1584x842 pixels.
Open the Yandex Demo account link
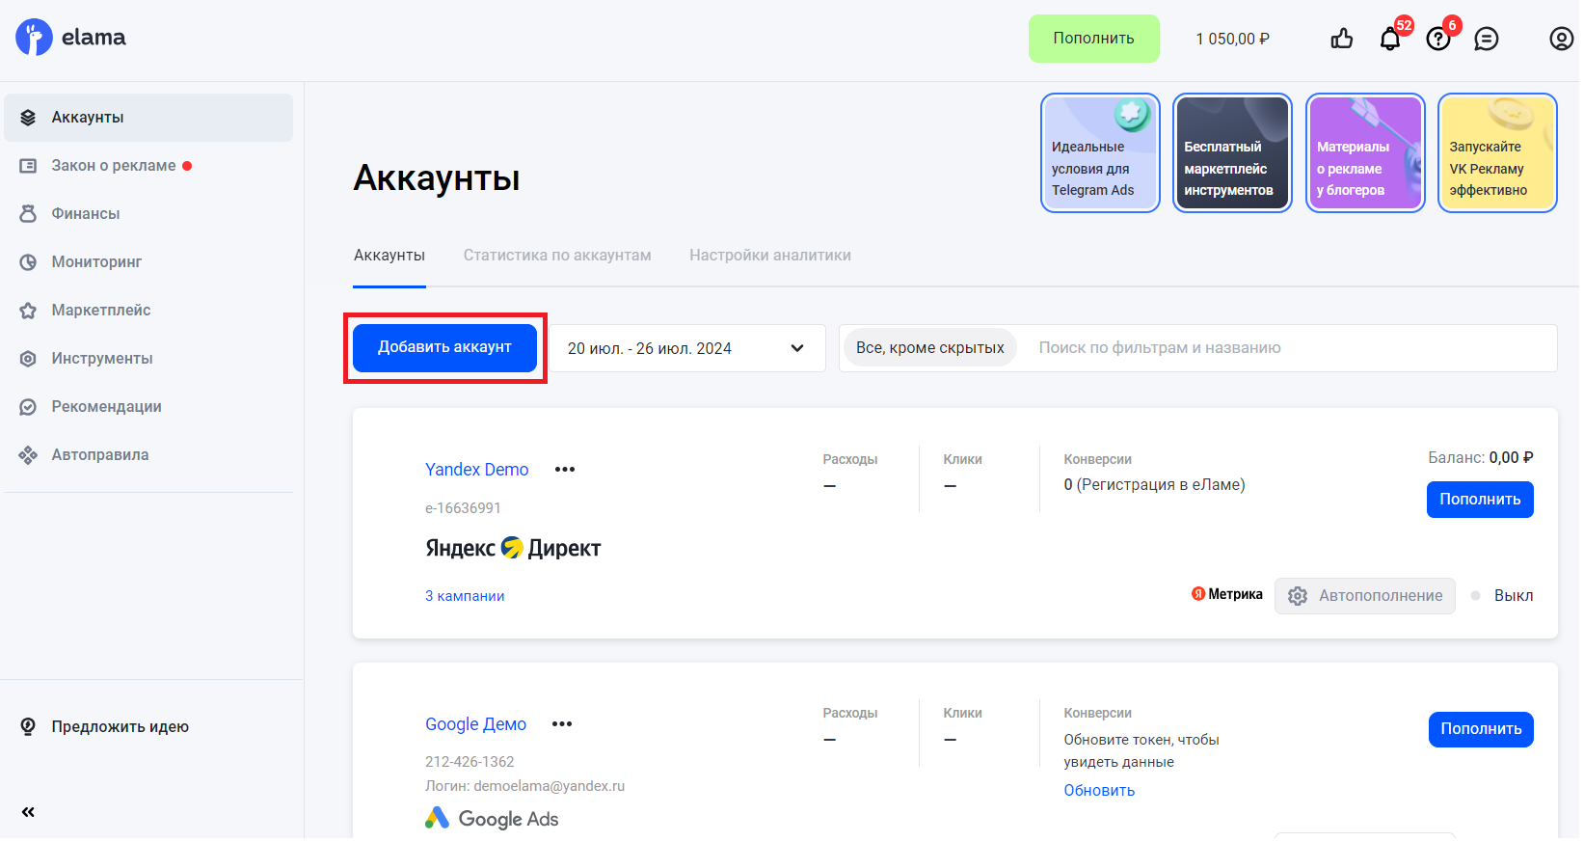(x=477, y=470)
